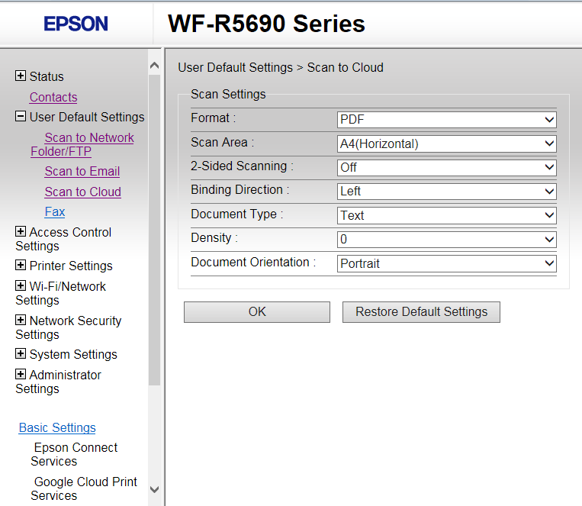Open the Format dropdown showing PDF
Image resolution: width=582 pixels, height=506 pixels.
(446, 120)
